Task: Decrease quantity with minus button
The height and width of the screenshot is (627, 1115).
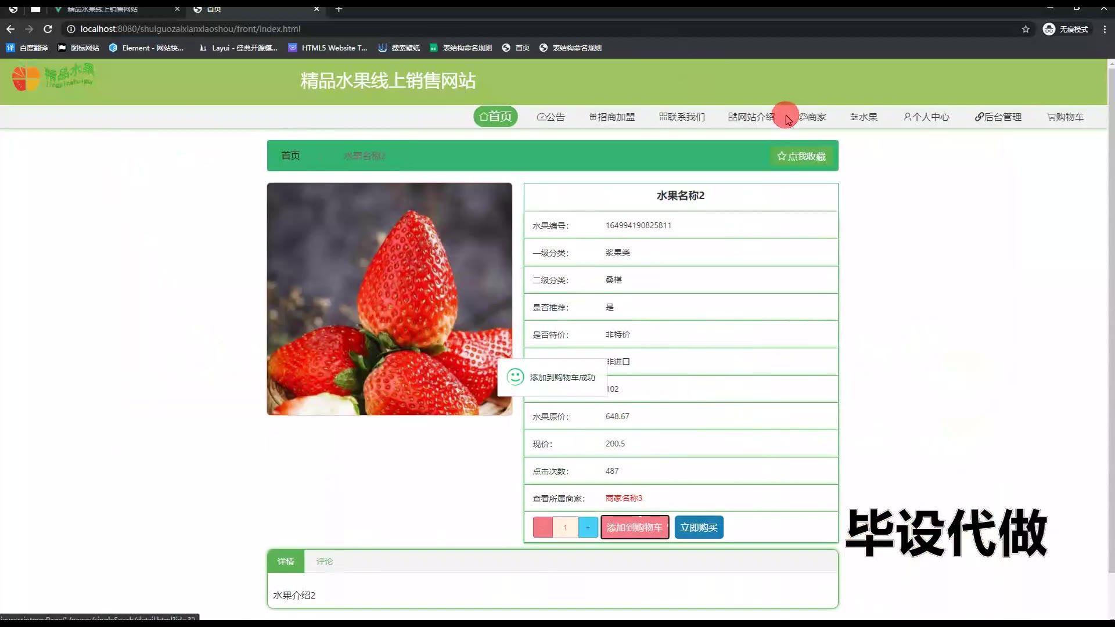Action: pos(542,527)
